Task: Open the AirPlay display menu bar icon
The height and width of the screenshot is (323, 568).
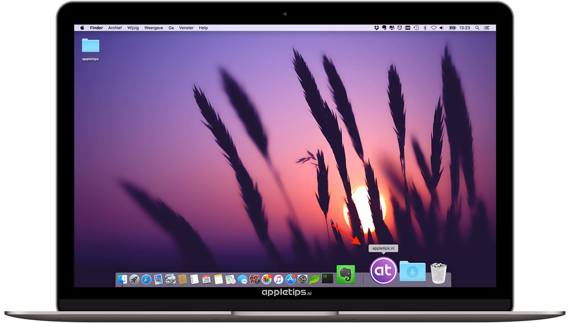Action: click(x=392, y=28)
